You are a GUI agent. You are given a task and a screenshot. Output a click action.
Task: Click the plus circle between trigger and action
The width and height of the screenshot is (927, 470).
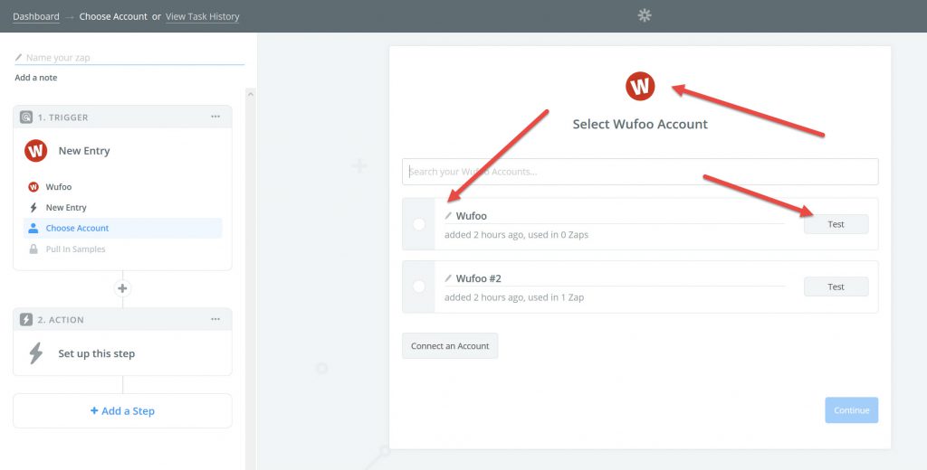123,288
